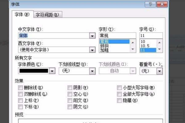
Task: Switch to the 字体(N) tab
Action: click(22, 14)
